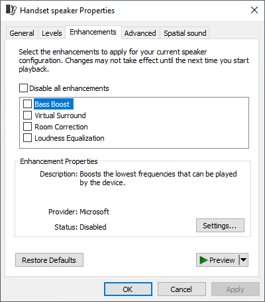Viewport: 265px width, 302px height.
Task: Enable the Bass Boost checkbox
Action: point(27,104)
